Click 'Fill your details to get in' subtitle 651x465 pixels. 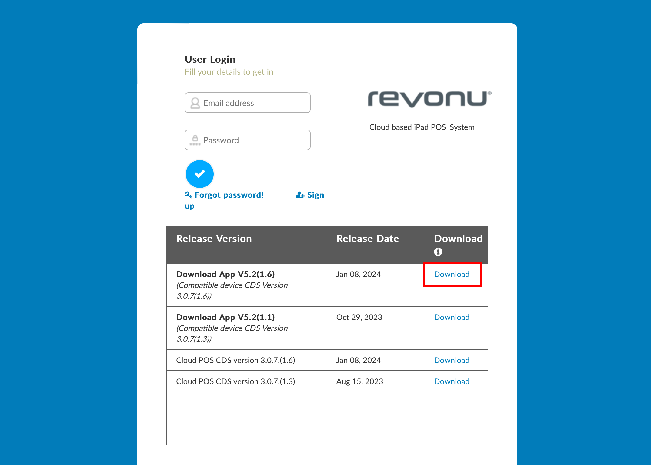(x=229, y=72)
